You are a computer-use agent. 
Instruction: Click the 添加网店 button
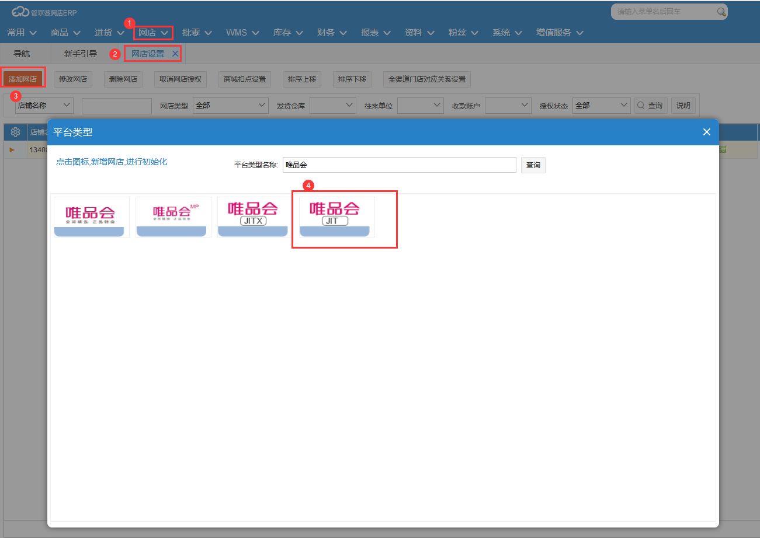(23, 79)
